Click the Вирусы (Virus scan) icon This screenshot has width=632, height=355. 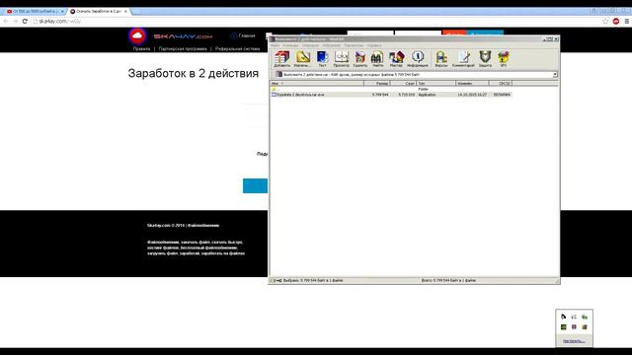pyautogui.click(x=441, y=59)
